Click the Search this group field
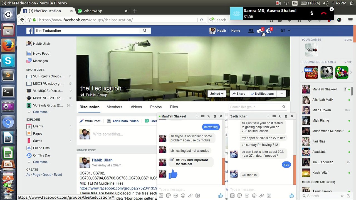Image resolution: width=356 pixels, height=200 pixels. [x=255, y=107]
